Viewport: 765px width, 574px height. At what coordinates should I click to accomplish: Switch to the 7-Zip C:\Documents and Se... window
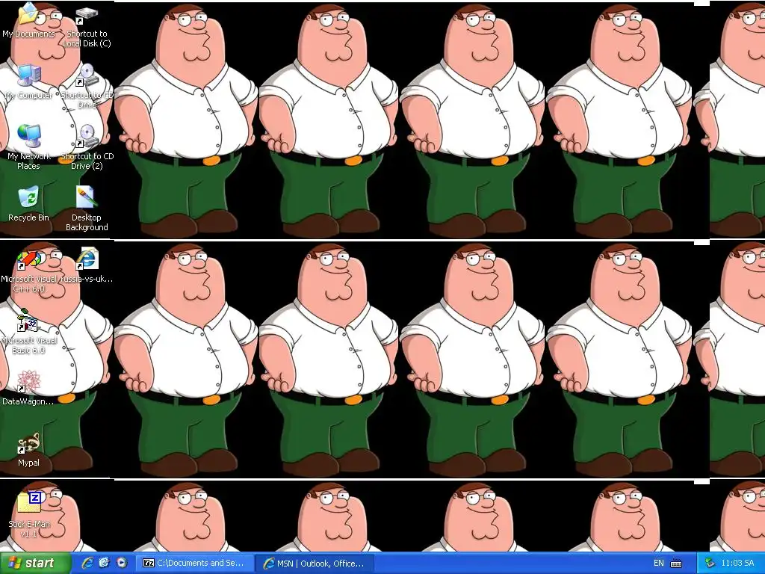[x=194, y=564]
